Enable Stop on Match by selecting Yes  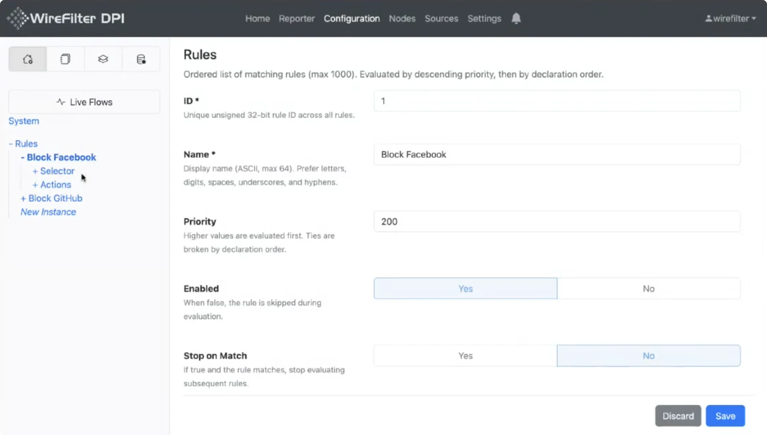pyautogui.click(x=465, y=355)
